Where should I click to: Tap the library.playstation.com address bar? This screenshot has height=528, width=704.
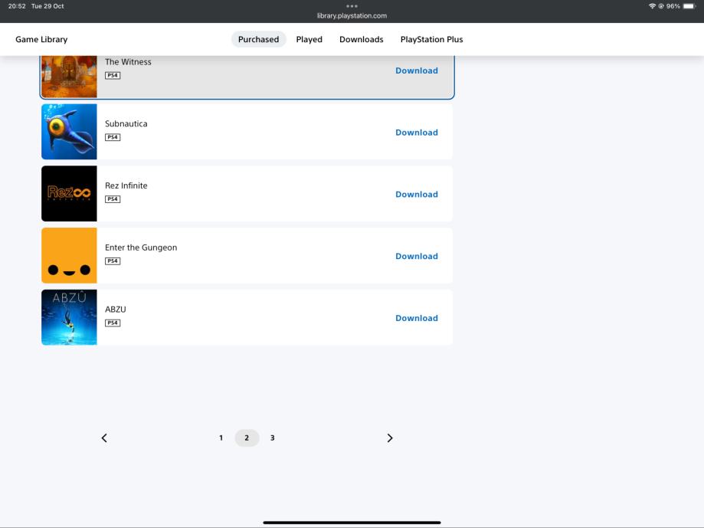click(x=352, y=16)
